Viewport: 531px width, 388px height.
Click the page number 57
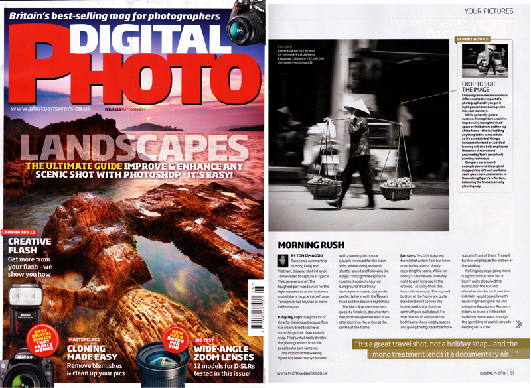click(x=512, y=373)
